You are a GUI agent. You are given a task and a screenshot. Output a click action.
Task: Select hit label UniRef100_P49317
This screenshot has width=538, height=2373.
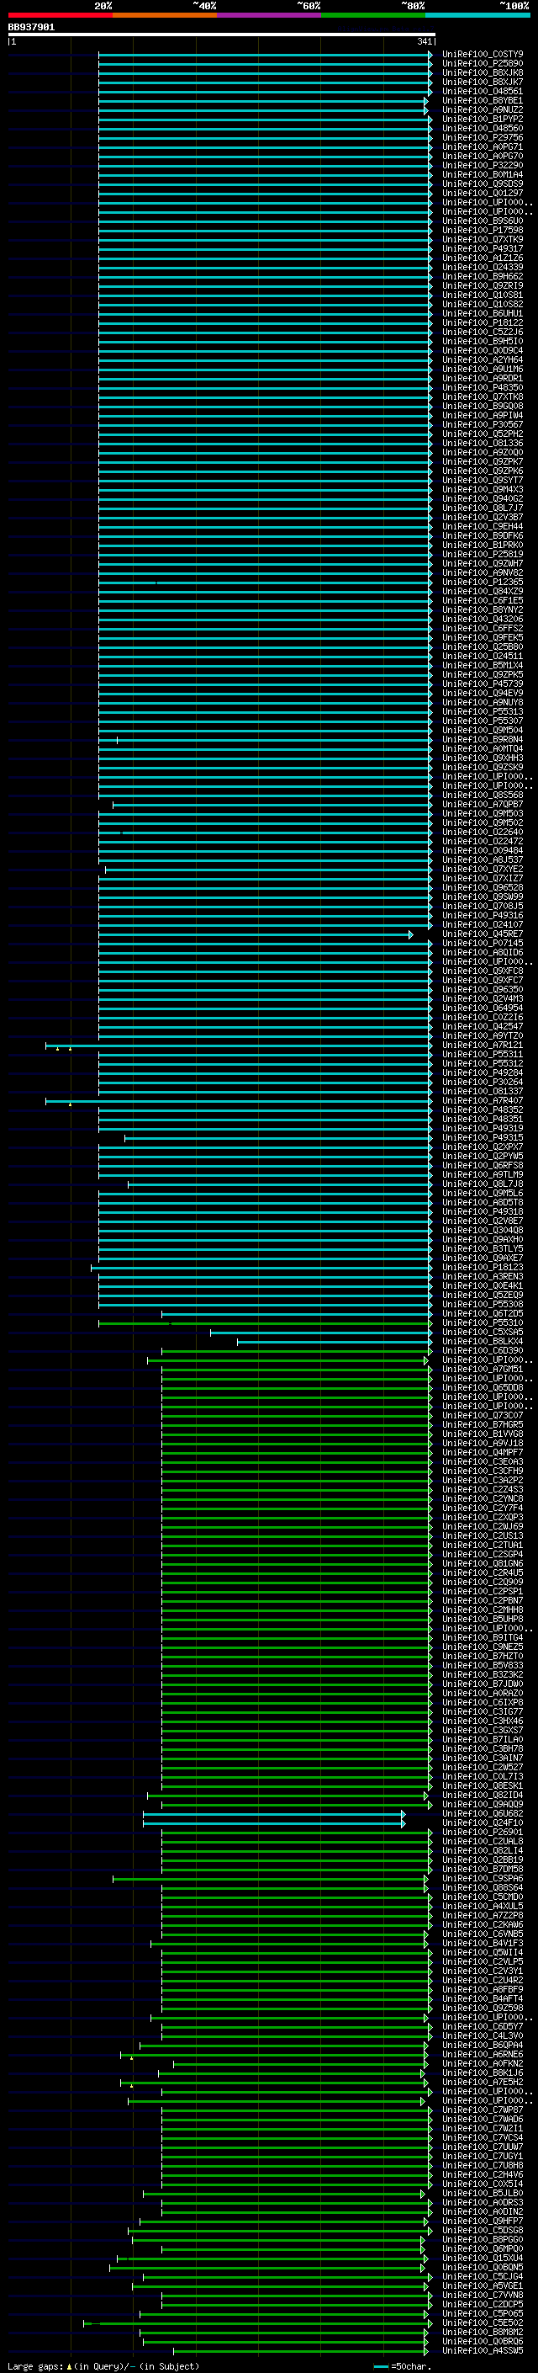482,248
